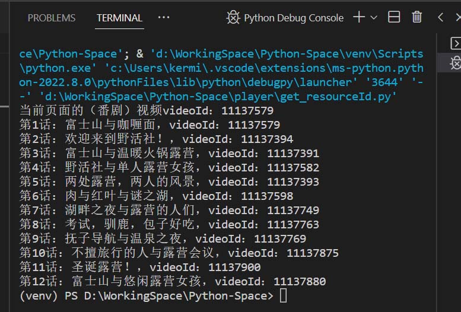Image resolution: width=461 pixels, height=312 pixels.
Task: Click the '(venv) PS D:\WorkingSpace\Python-Space>' prompt
Action: coord(147,295)
